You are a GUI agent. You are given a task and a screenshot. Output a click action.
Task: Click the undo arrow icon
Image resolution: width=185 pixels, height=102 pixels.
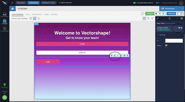point(148,18)
